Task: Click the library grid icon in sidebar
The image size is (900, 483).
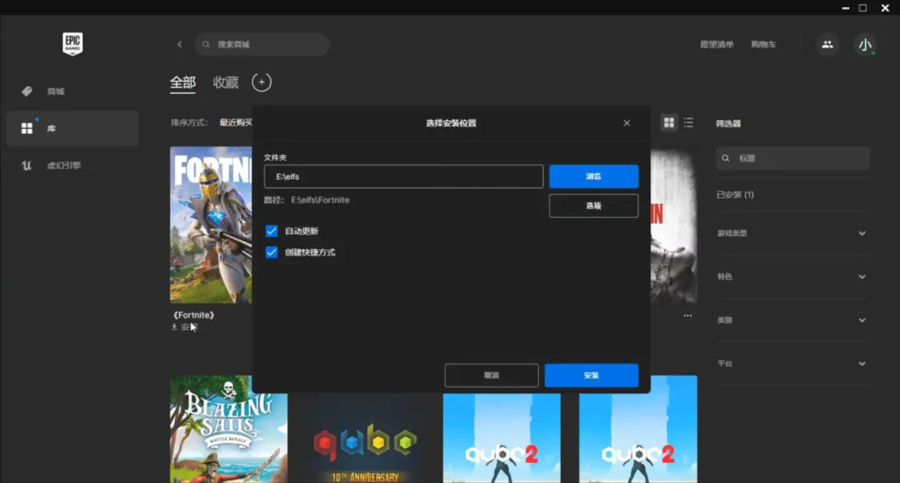Action: pyautogui.click(x=27, y=128)
